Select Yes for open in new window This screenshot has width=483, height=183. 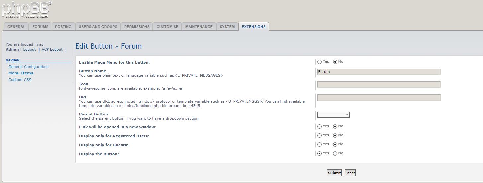(320, 126)
